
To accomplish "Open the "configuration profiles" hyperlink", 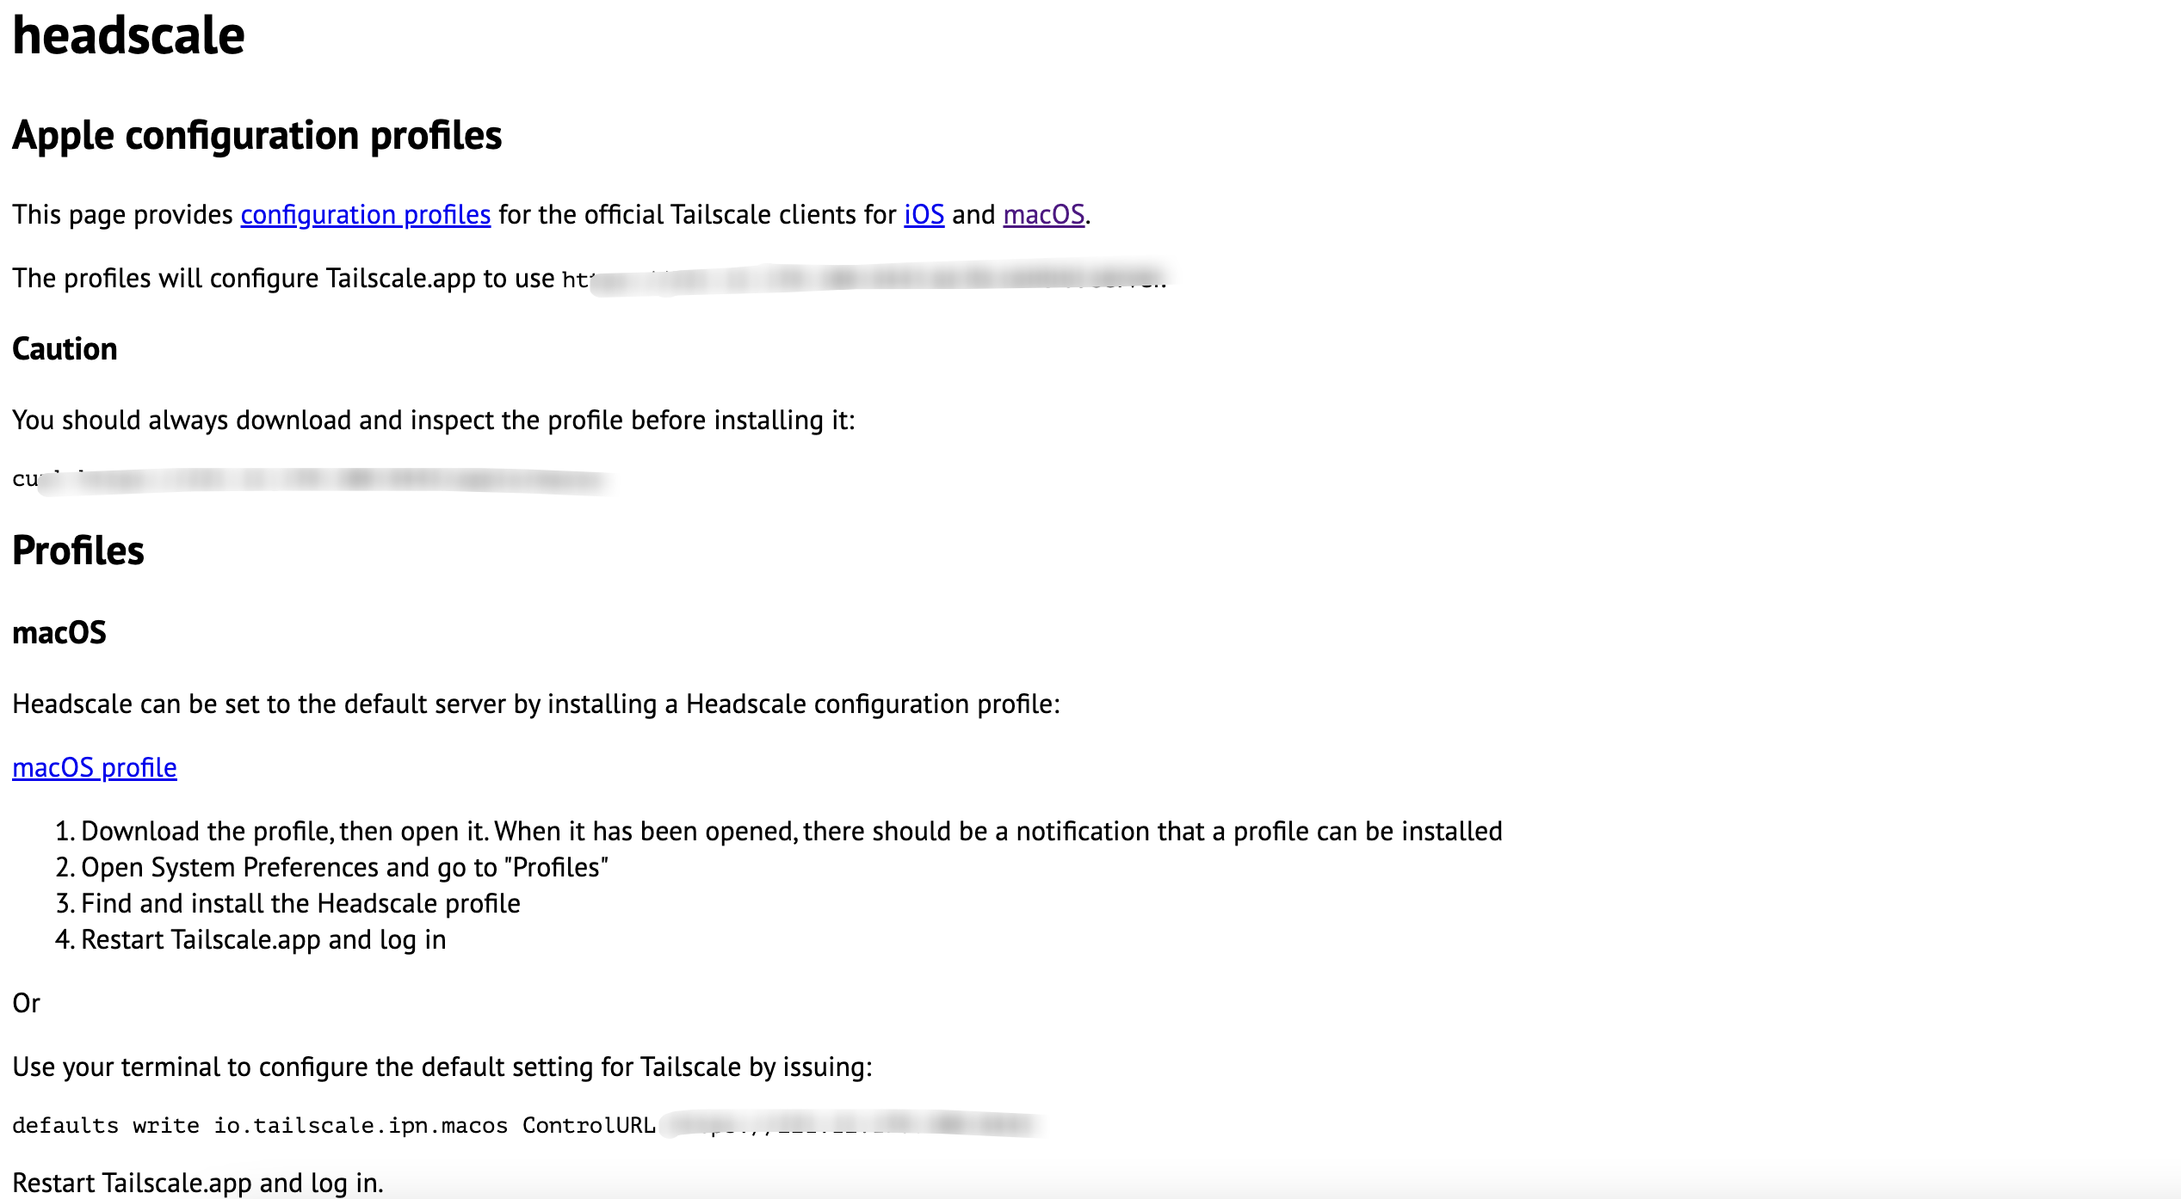I will click(x=365, y=214).
